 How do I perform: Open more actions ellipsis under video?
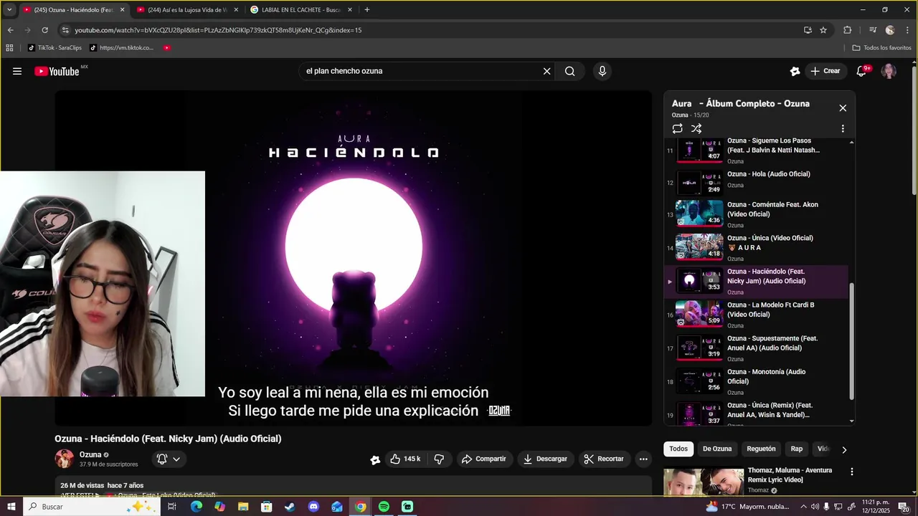tap(643, 459)
